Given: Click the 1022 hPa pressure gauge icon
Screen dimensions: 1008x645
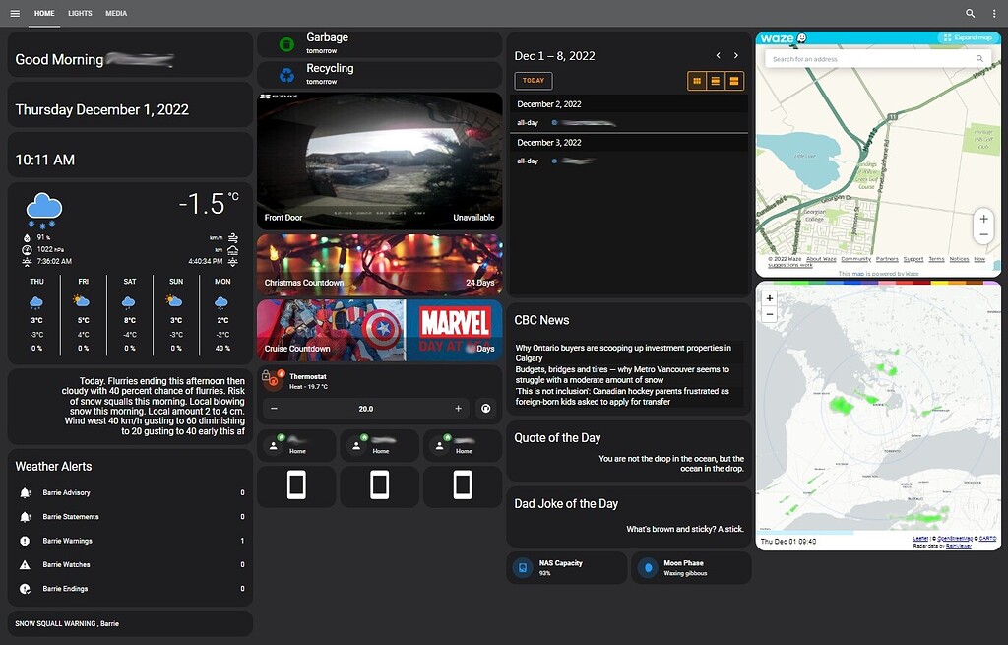Looking at the screenshot, I should (x=27, y=249).
